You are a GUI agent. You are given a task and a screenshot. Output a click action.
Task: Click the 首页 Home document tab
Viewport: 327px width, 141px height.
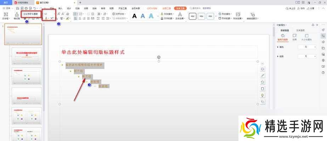[x=6, y=2]
